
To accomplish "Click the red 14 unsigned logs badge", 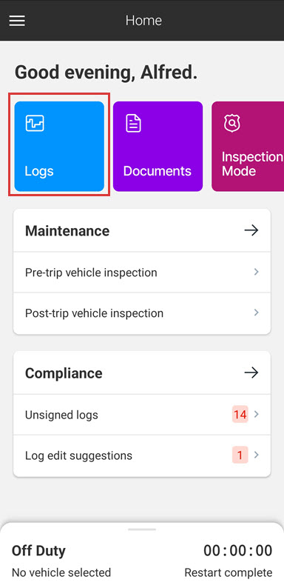I will (240, 415).
